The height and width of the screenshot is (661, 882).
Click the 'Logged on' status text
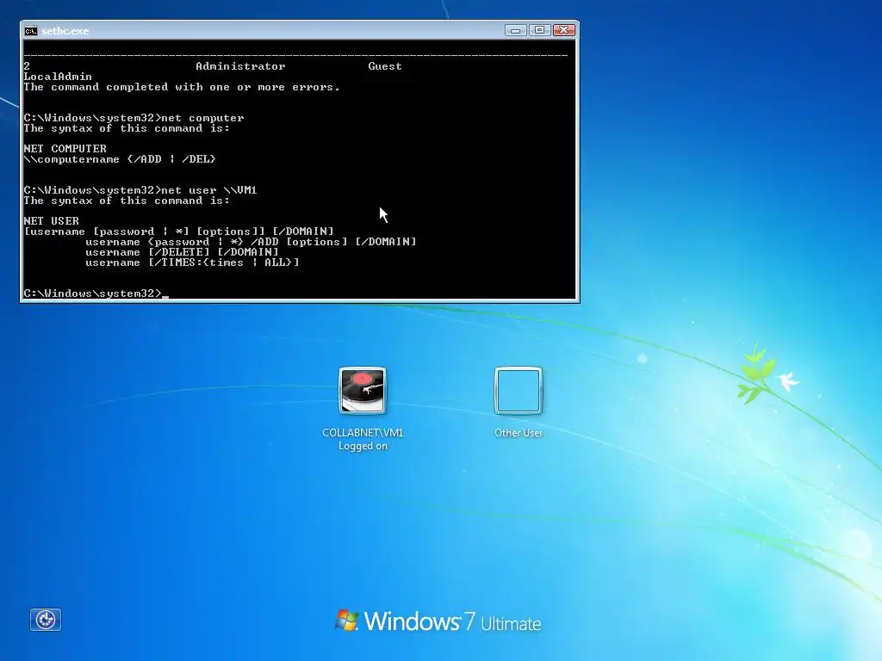pos(363,446)
